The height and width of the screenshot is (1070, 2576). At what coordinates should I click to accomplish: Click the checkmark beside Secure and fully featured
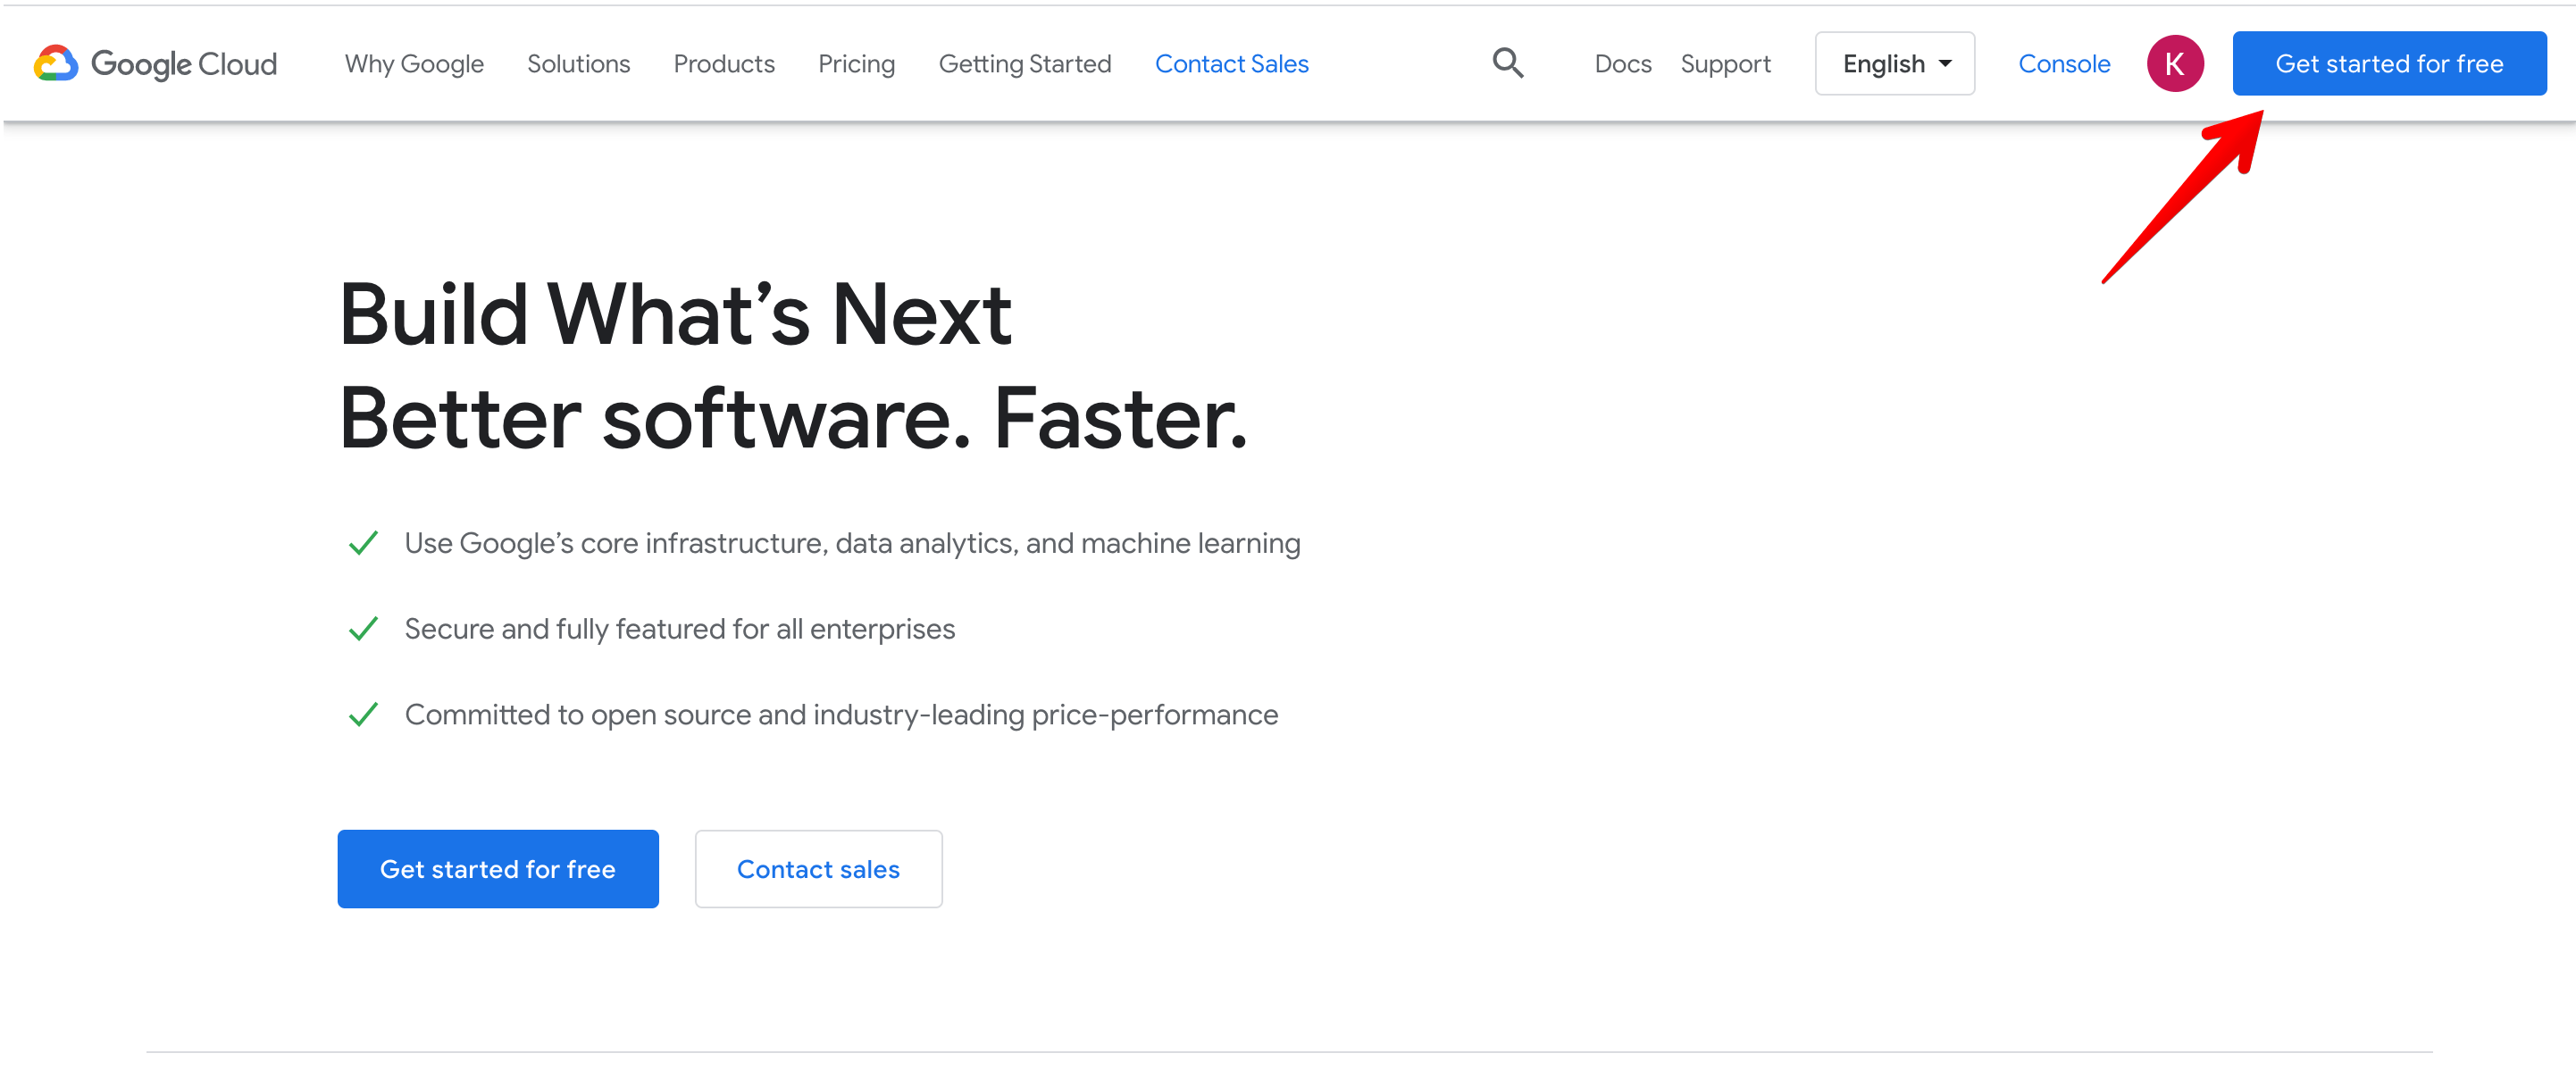pos(363,629)
